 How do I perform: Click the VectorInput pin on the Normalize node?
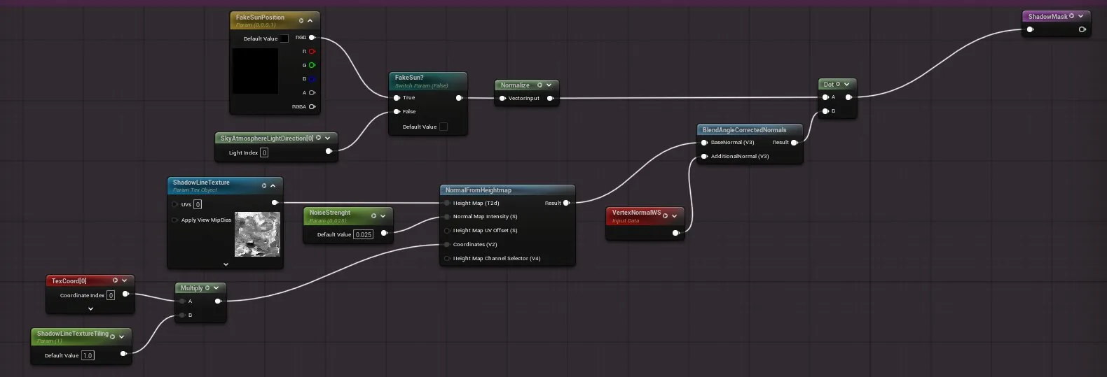coord(502,98)
